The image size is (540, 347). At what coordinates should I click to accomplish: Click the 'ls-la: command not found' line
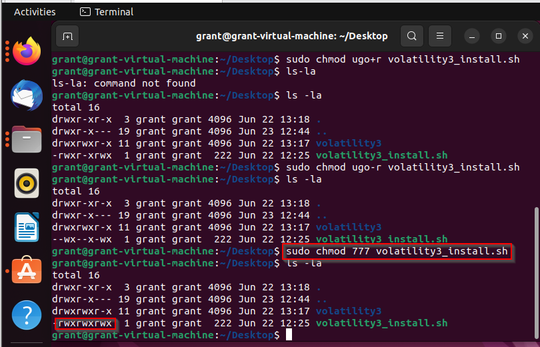click(x=123, y=83)
